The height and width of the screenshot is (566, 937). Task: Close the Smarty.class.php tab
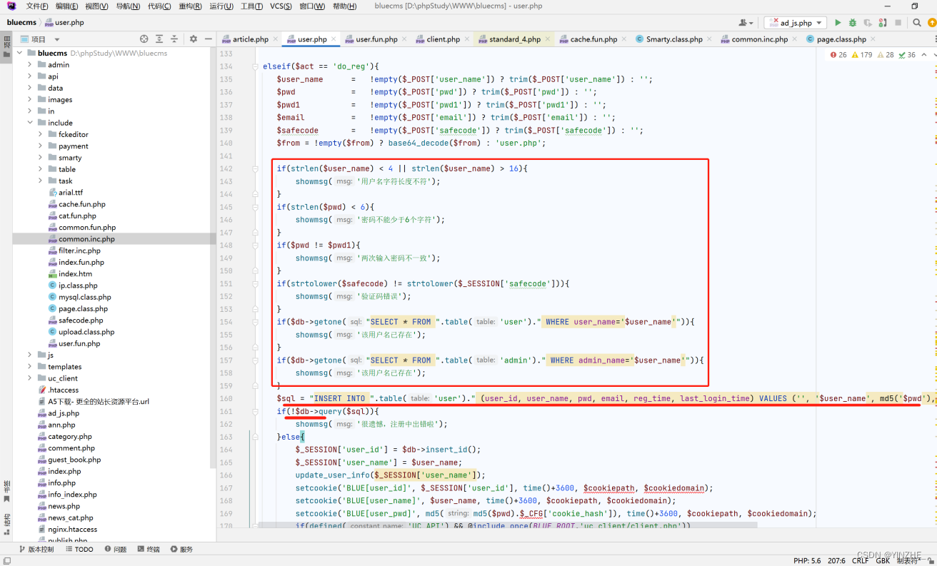[708, 39]
